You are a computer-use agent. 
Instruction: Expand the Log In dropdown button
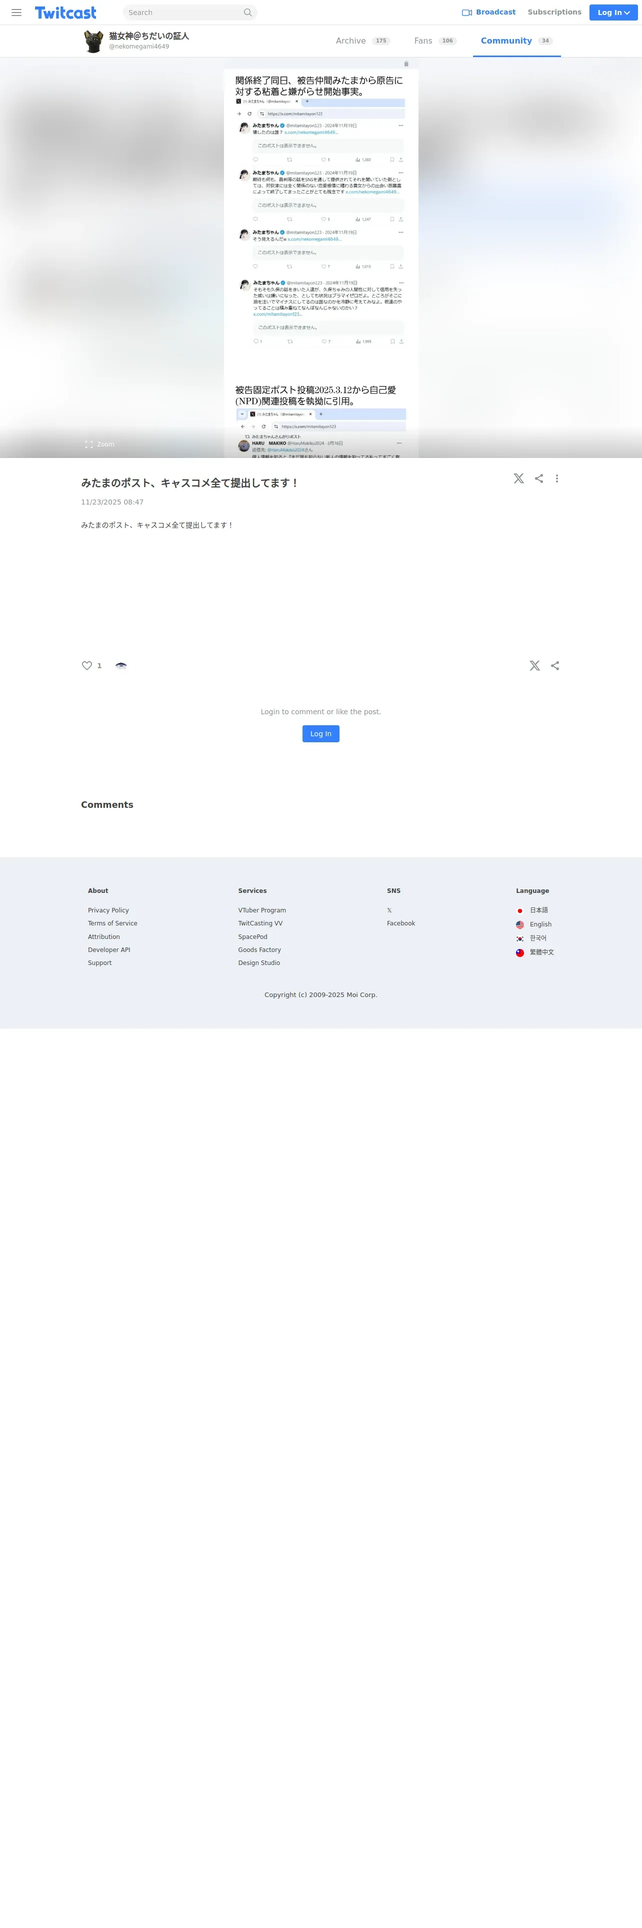[x=613, y=13]
